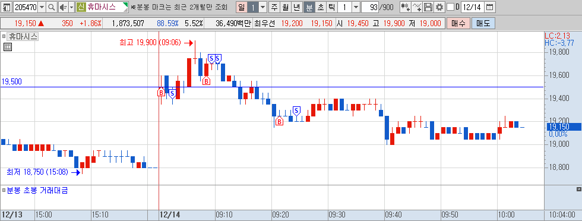Click the speaker sound alert icon
The width and height of the screenshot is (582, 221).
pos(63,7)
